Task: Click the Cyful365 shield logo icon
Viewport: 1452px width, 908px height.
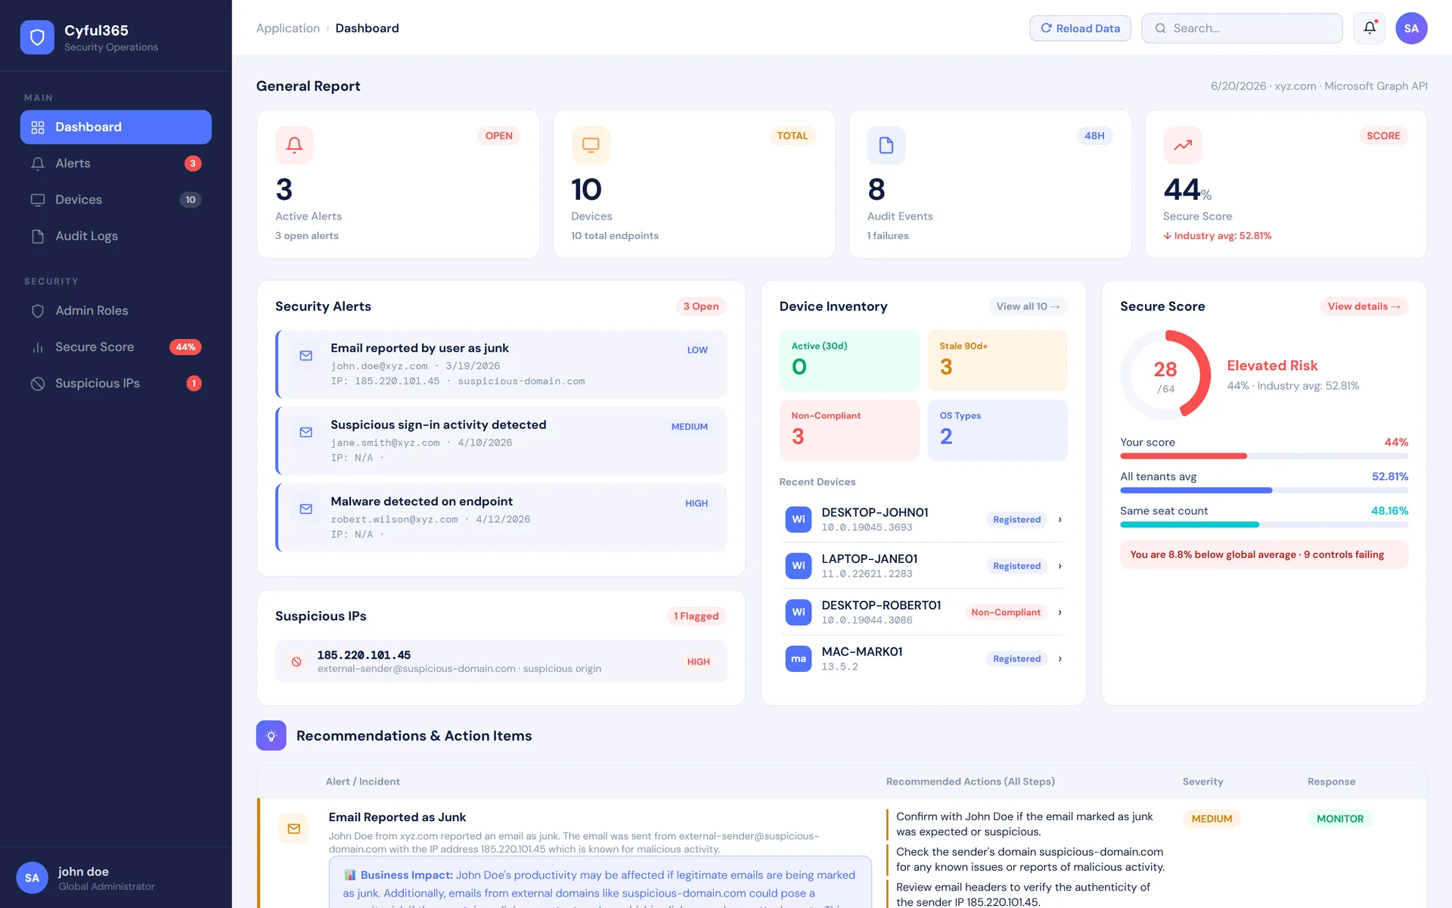Action: [x=37, y=37]
